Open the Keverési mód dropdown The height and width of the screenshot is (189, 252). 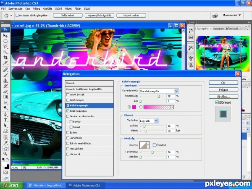click(176, 91)
